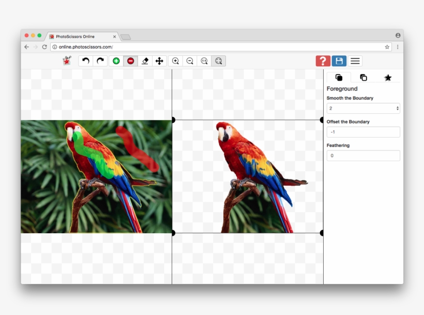Image resolution: width=424 pixels, height=315 pixels.
Task: Click the Offset the Boundary field
Action: pos(363,132)
